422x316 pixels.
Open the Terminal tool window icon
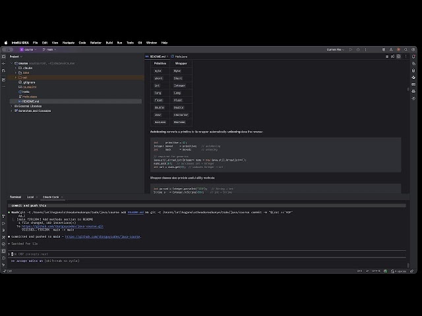pos(3,251)
